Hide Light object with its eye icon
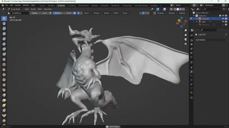The height and width of the screenshot is (128, 229). pos(223,22)
